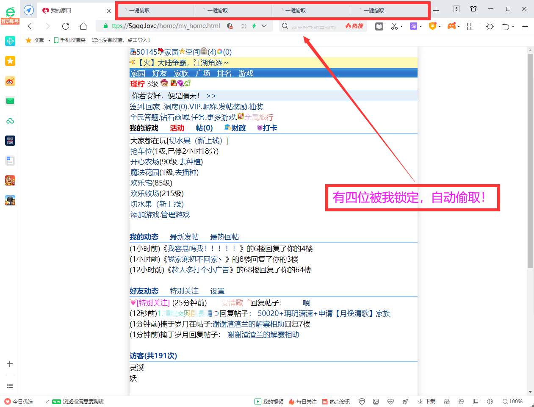This screenshot has height=407, width=534.
Task: Click the lightning speed mode icon
Action: [254, 26]
